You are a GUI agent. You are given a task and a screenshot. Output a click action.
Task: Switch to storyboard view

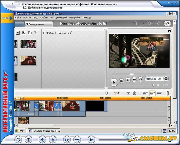[145, 93]
